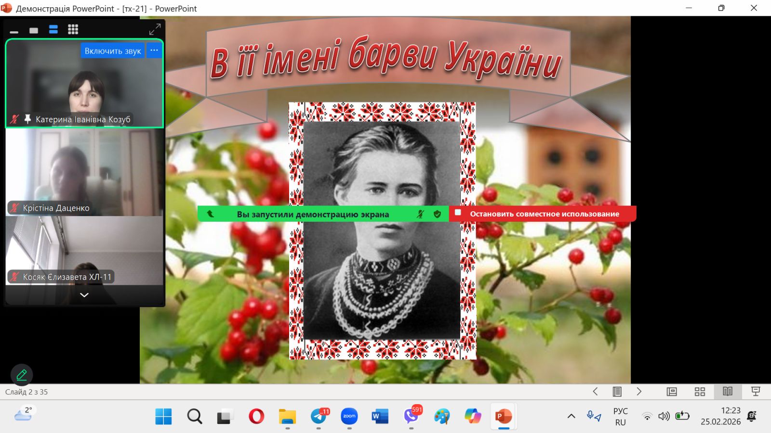Select Крістіна Даценко video thumbnail

84,173
